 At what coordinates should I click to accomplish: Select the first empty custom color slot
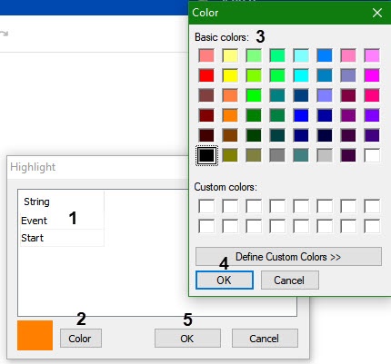pyautogui.click(x=206, y=206)
